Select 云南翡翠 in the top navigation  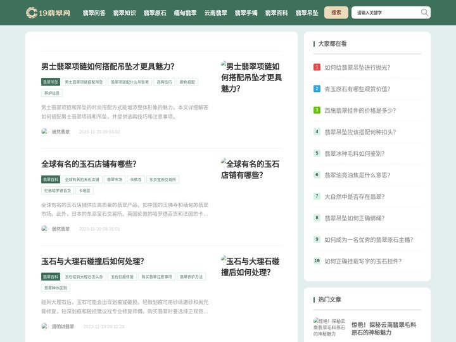point(215,13)
